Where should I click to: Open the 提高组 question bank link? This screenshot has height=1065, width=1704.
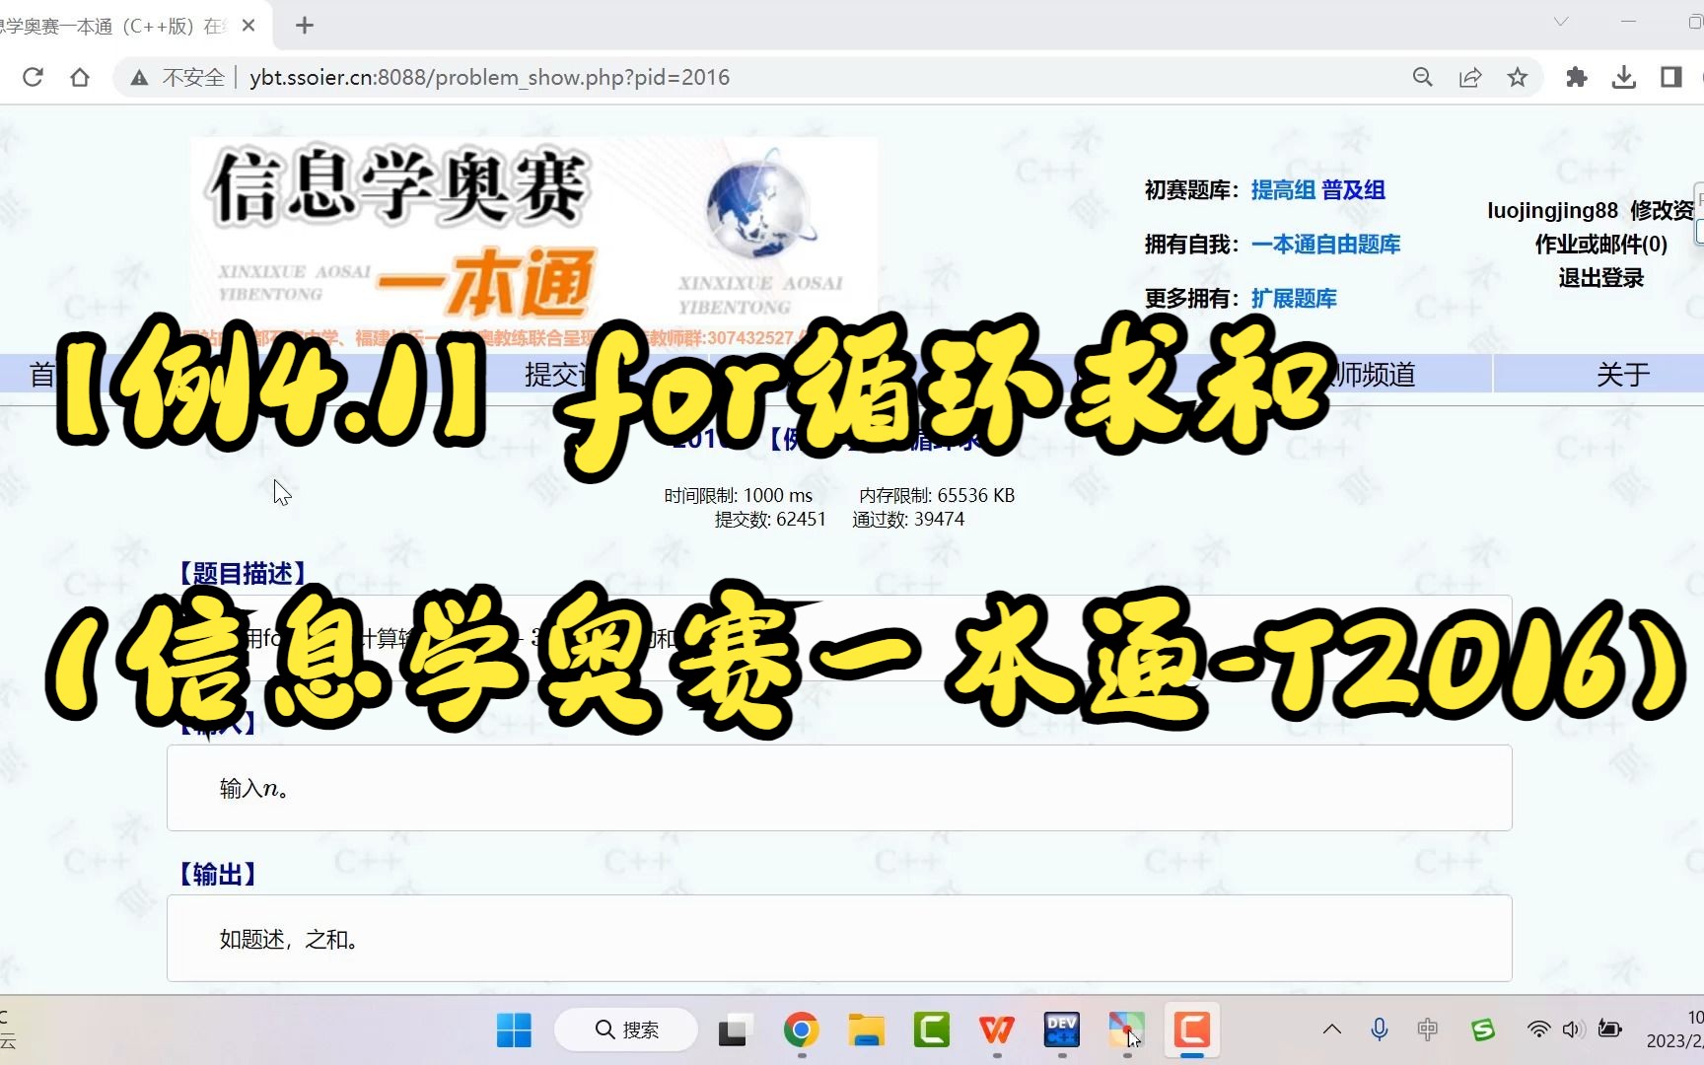point(1283,189)
